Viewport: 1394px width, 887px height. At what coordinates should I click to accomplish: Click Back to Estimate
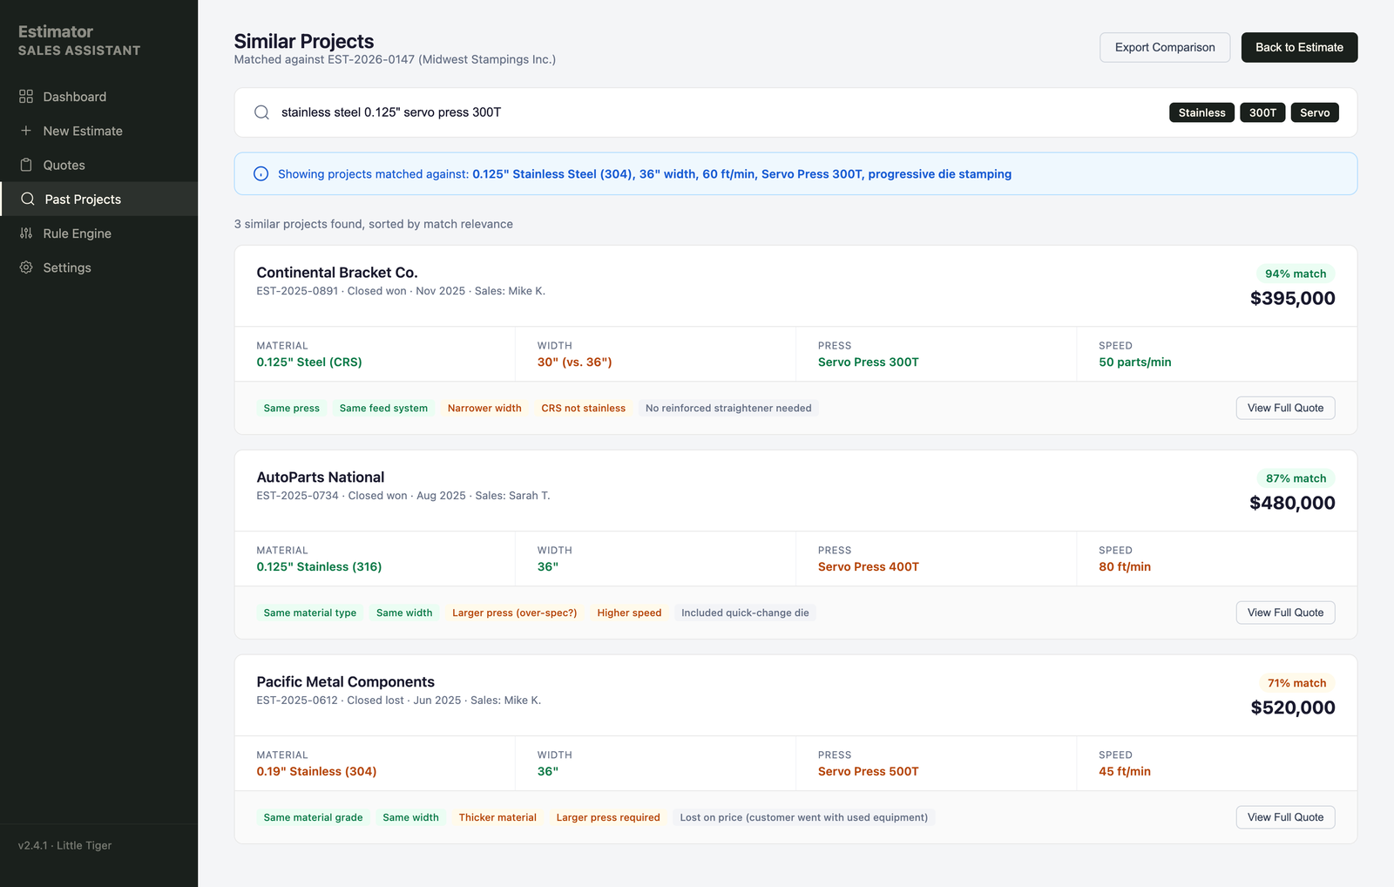pos(1299,47)
